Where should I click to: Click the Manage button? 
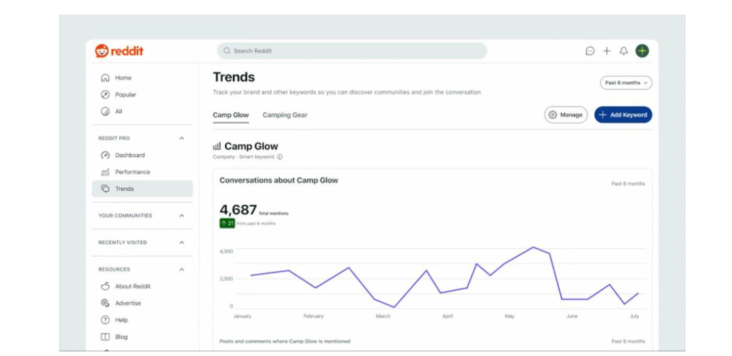tap(566, 115)
